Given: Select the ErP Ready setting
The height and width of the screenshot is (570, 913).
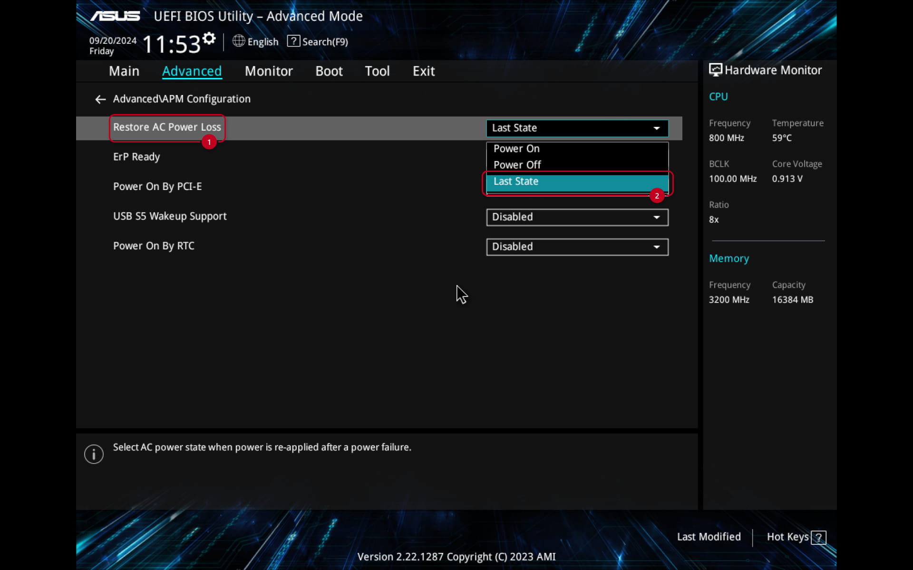Looking at the screenshot, I should point(136,157).
